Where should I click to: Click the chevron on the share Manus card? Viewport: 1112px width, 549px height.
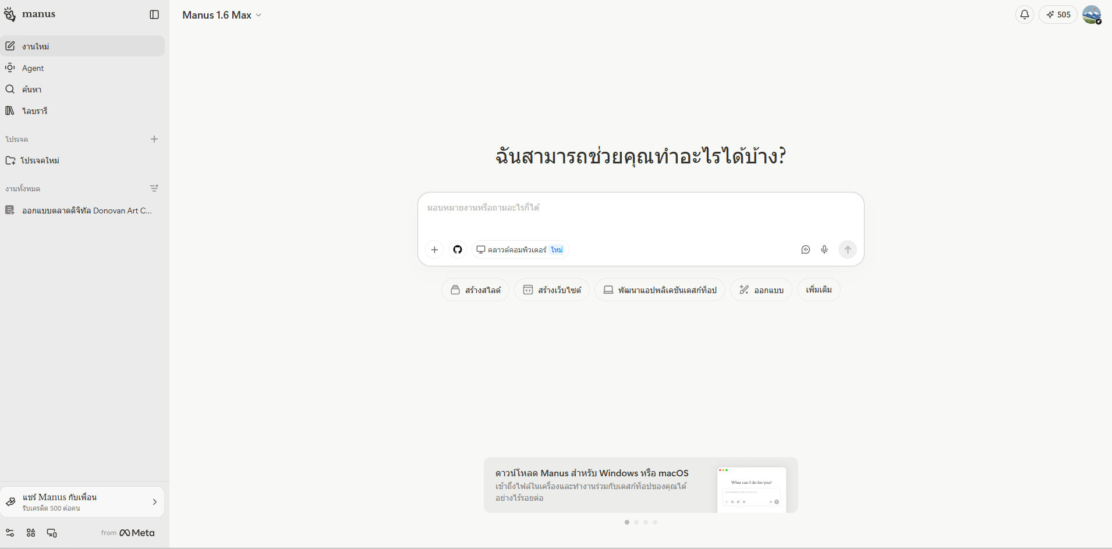coord(154,502)
